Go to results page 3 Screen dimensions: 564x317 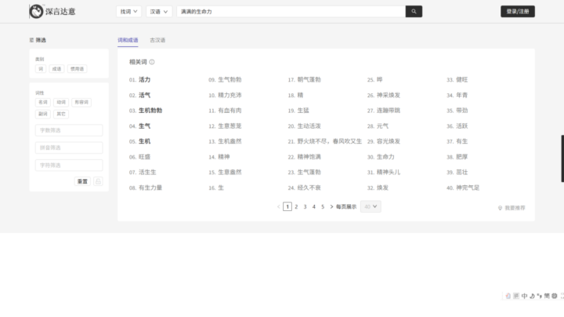point(305,207)
